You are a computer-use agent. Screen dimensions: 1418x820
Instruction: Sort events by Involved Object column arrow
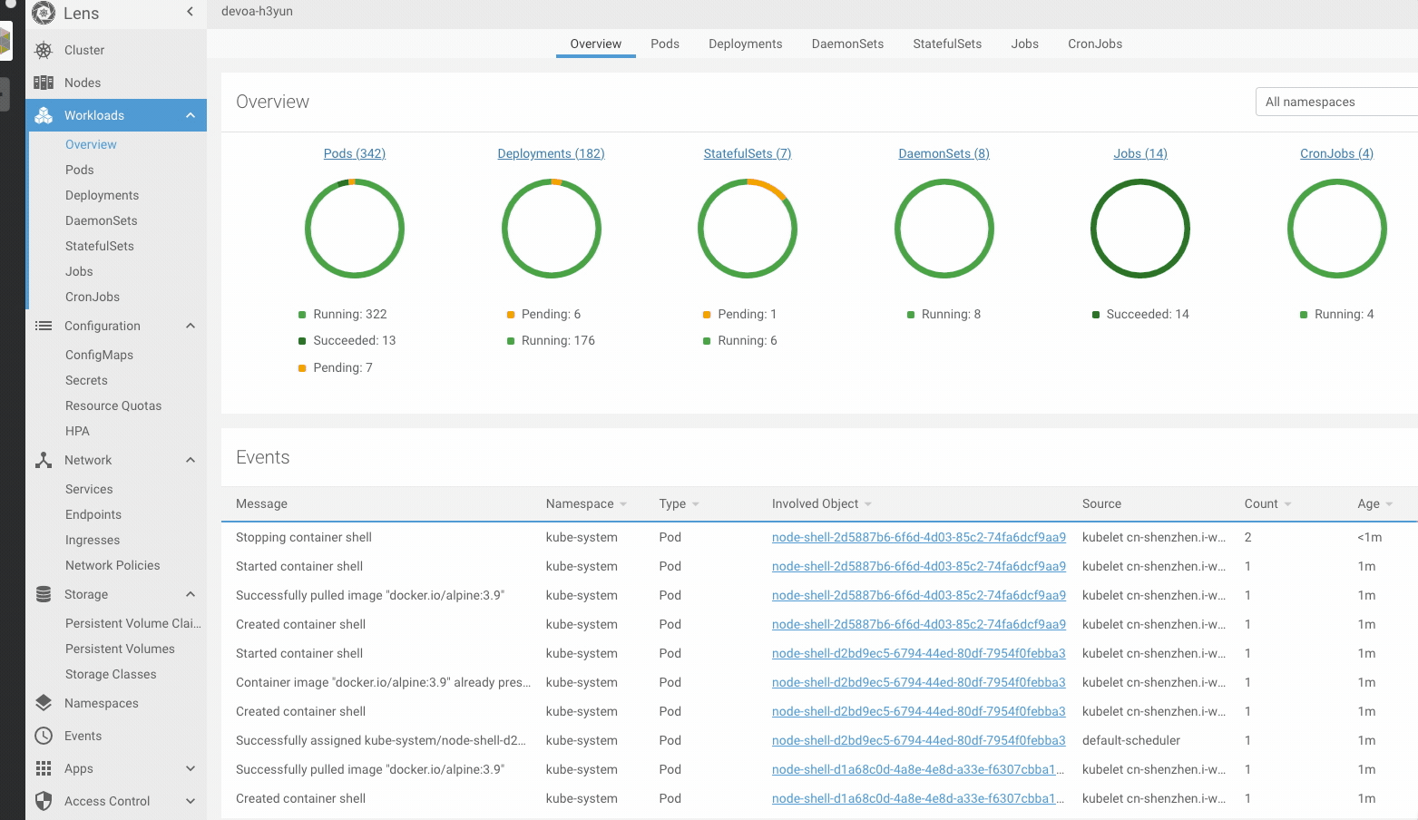(x=868, y=504)
